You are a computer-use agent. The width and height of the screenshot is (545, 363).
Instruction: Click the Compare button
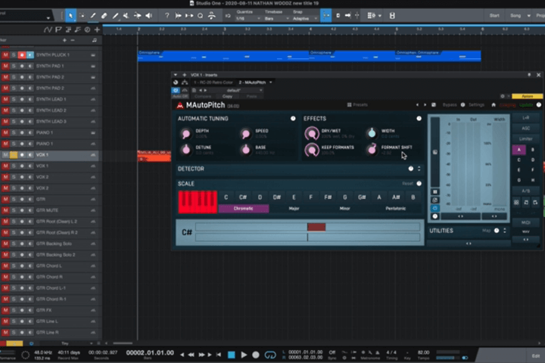203,97
